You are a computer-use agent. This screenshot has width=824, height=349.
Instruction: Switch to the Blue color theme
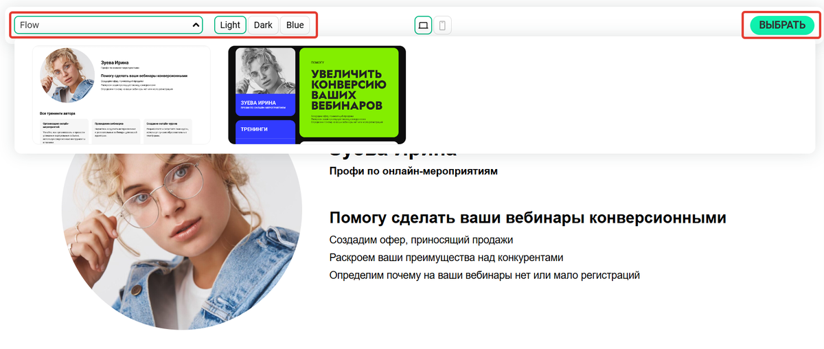[x=295, y=25]
